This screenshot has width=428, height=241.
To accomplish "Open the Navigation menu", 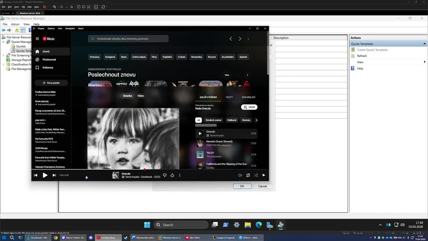I will [x=70, y=28].
